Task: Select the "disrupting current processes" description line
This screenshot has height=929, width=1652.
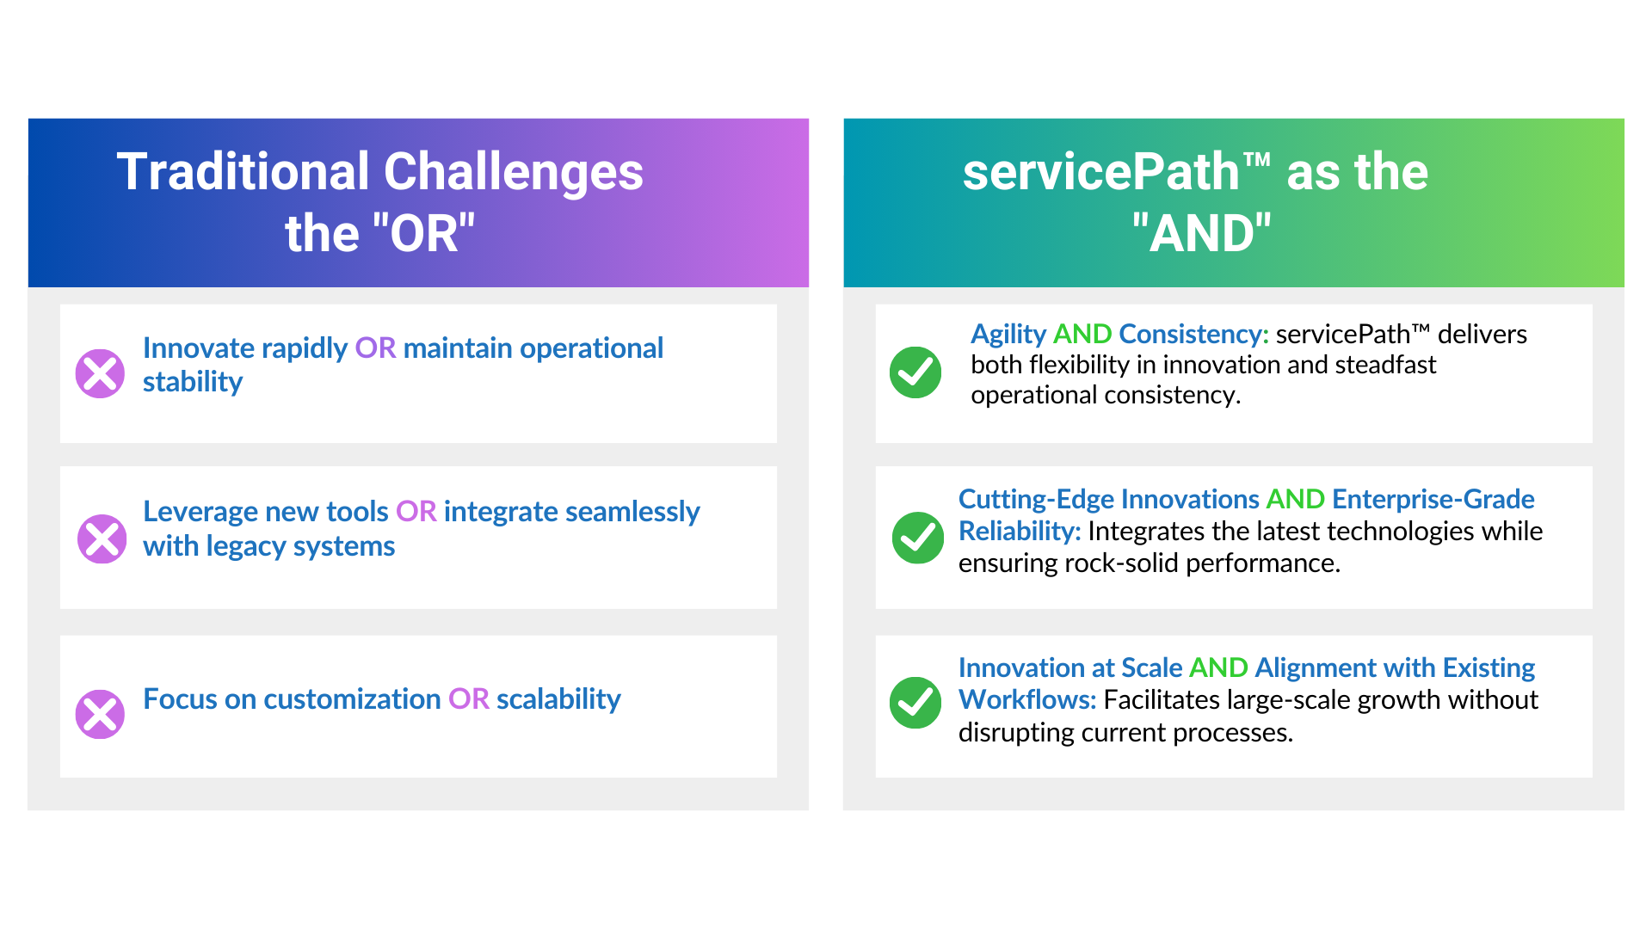Action: click(1125, 733)
